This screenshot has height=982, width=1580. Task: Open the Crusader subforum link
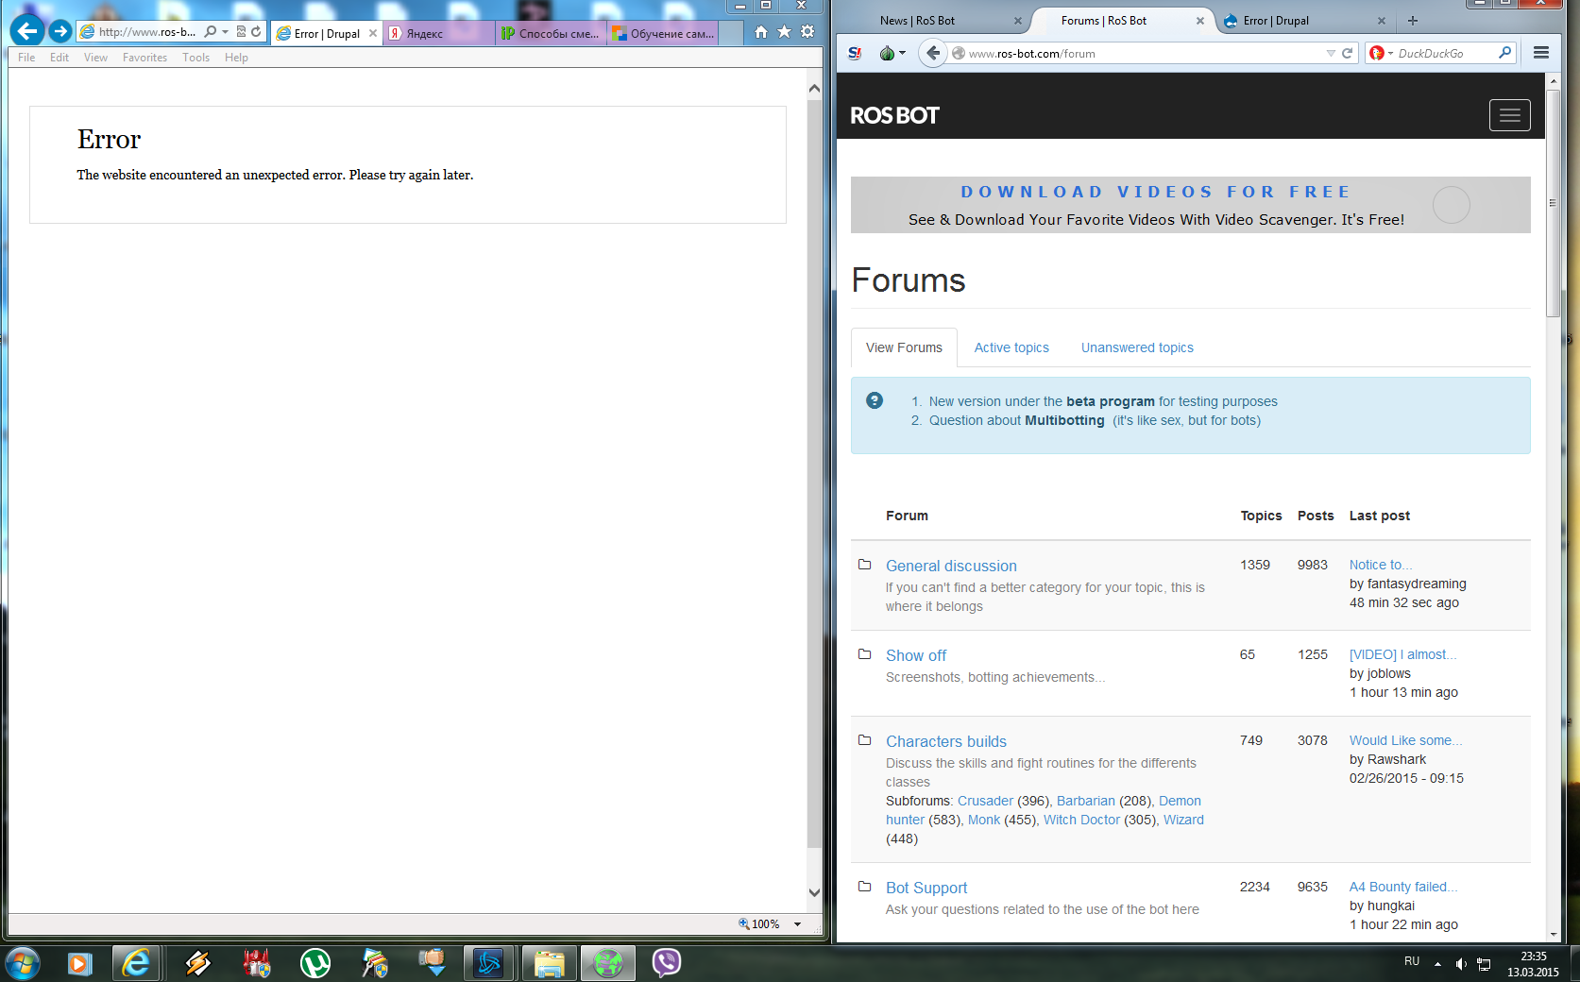click(985, 801)
